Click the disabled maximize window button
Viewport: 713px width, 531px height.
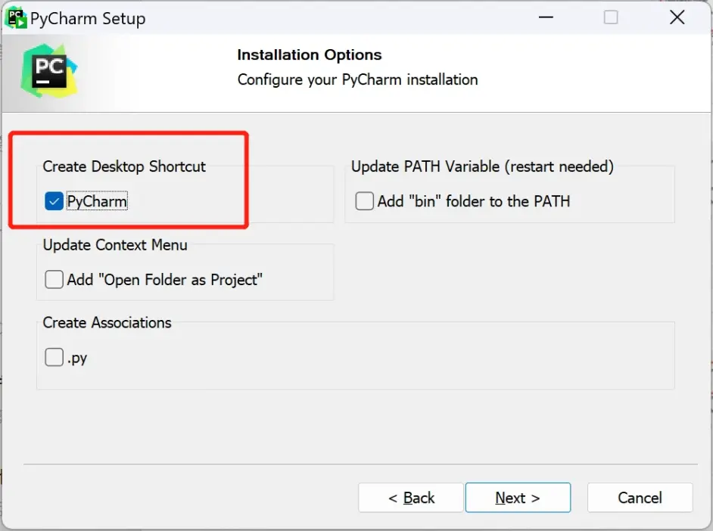pos(611,17)
